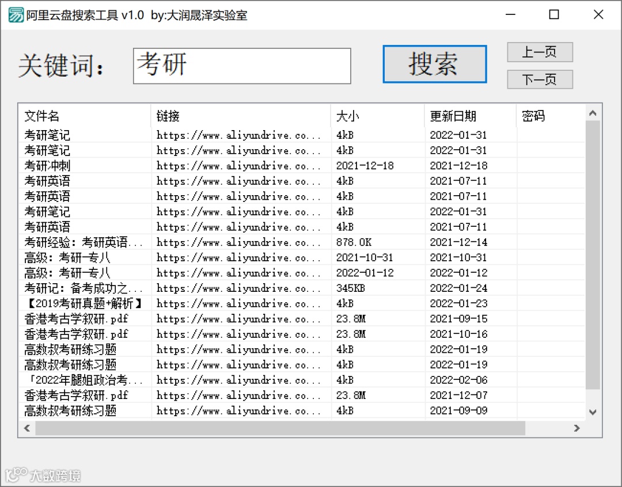Sort by the 文件名 column header

pyautogui.click(x=85, y=116)
